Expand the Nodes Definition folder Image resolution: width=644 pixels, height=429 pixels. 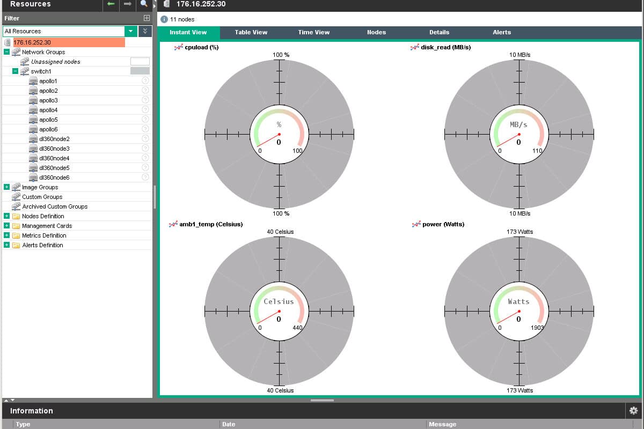6,216
